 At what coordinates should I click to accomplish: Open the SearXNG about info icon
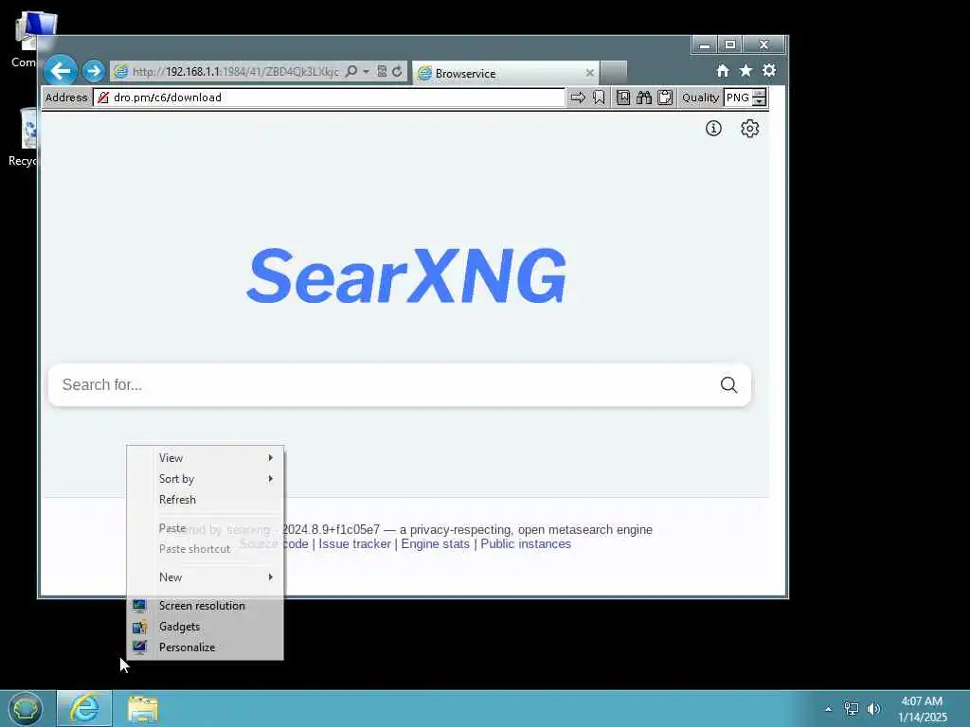713,129
